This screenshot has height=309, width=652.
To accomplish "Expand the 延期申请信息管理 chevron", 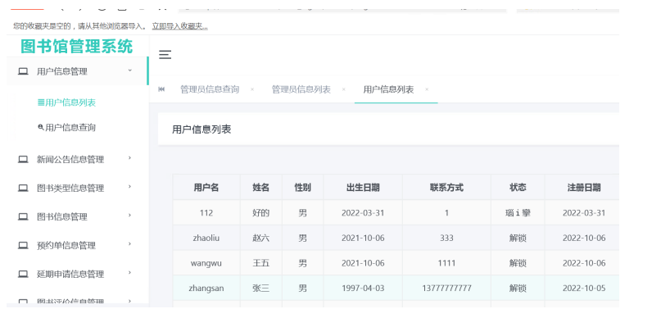I will (x=129, y=273).
